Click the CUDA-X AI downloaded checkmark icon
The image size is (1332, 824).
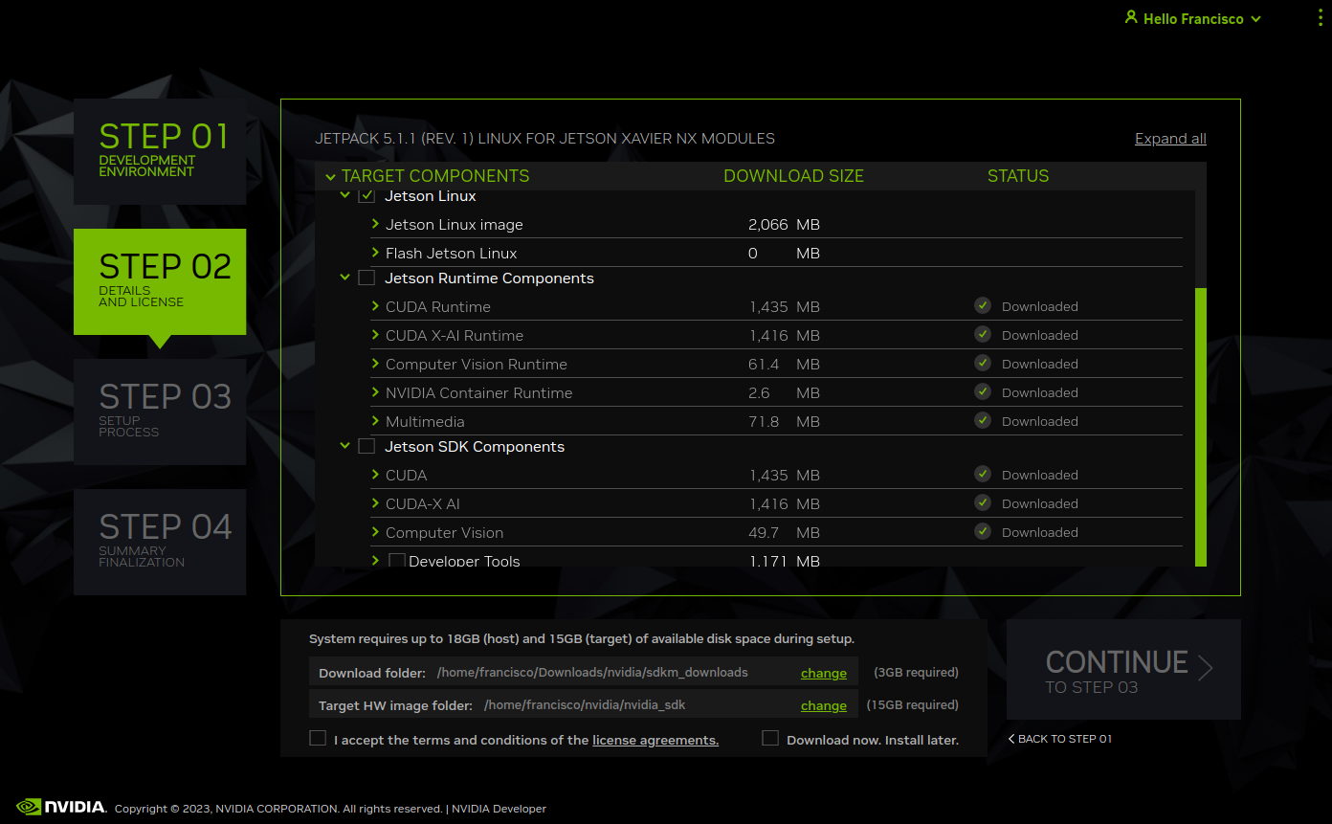coord(982,502)
